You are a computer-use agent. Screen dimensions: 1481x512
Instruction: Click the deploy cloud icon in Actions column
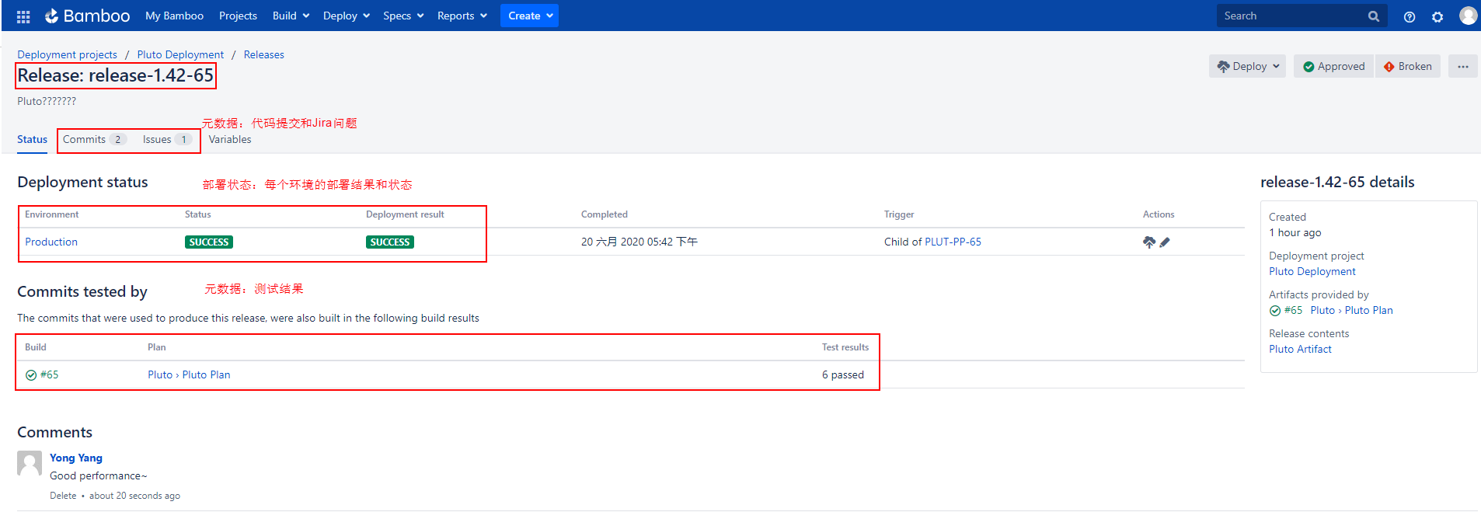point(1148,242)
